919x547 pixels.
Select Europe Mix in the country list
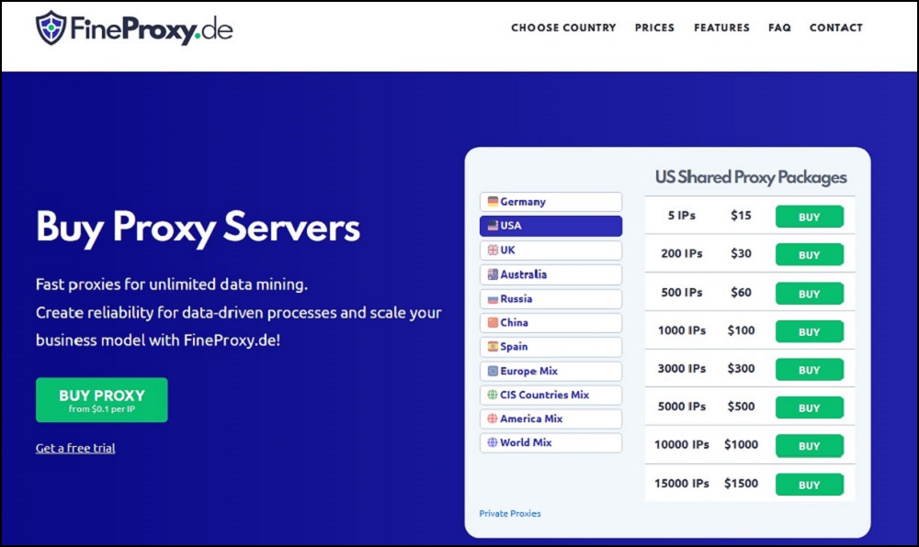pos(550,371)
